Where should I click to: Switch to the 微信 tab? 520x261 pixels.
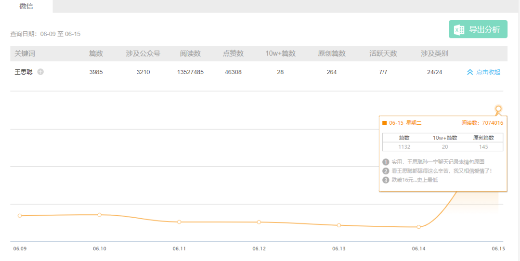pyautogui.click(x=26, y=6)
